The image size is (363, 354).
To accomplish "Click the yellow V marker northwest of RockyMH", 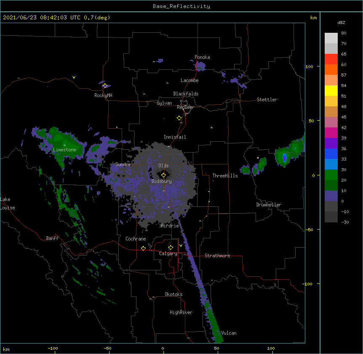I will point(74,77).
